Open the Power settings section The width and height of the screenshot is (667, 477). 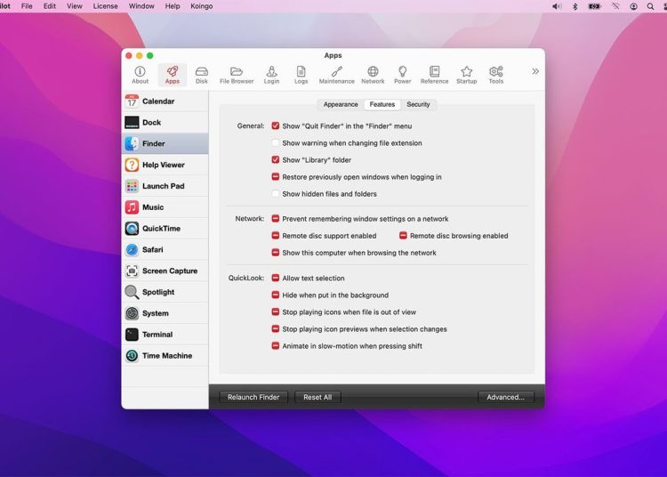(403, 75)
